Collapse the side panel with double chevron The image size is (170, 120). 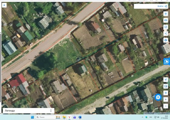tap(4, 5)
